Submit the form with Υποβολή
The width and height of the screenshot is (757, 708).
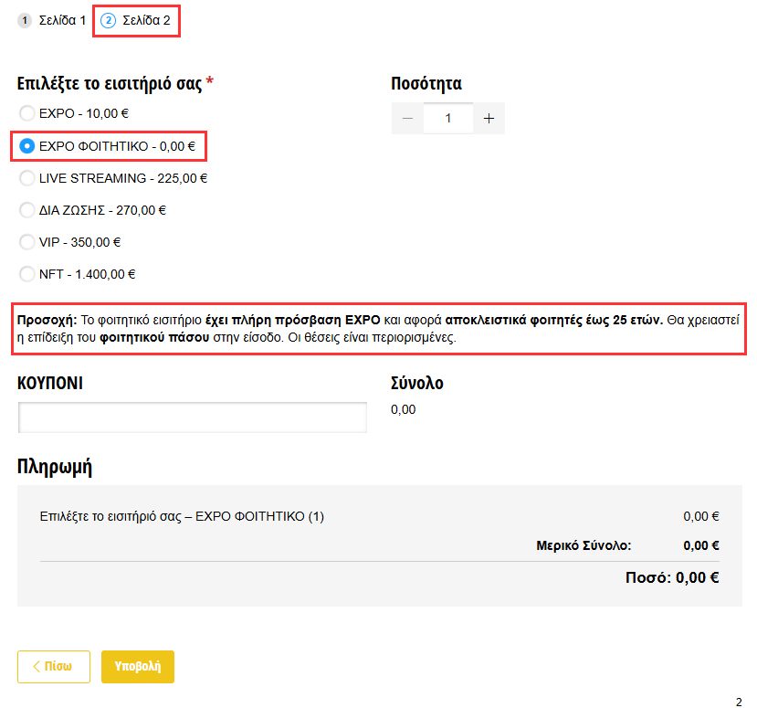click(x=137, y=666)
